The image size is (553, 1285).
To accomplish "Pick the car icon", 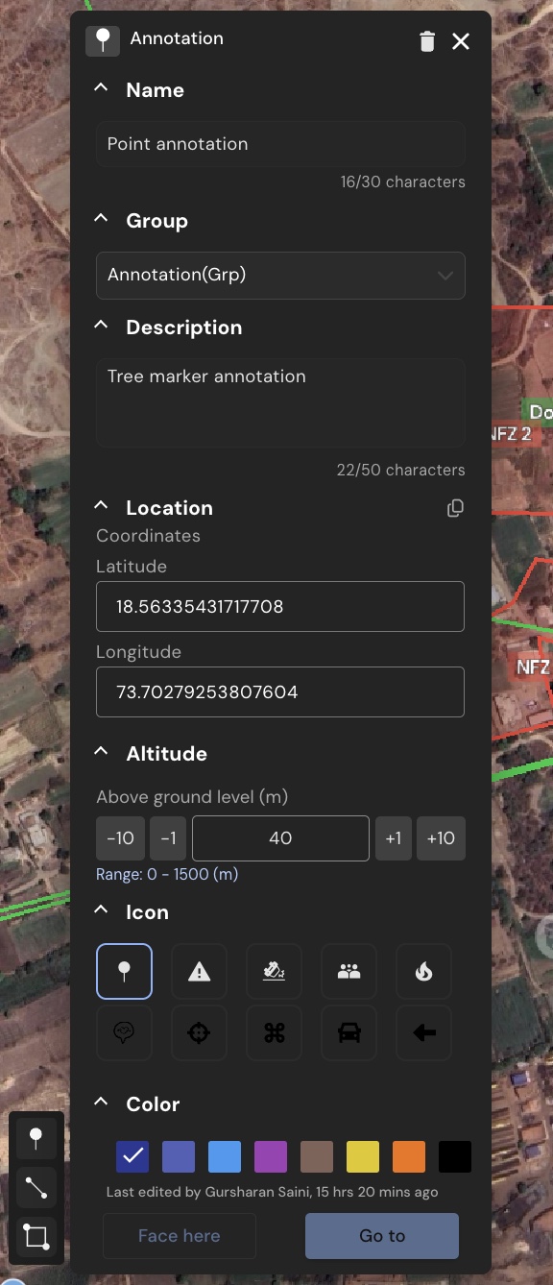I will pyautogui.click(x=349, y=1033).
